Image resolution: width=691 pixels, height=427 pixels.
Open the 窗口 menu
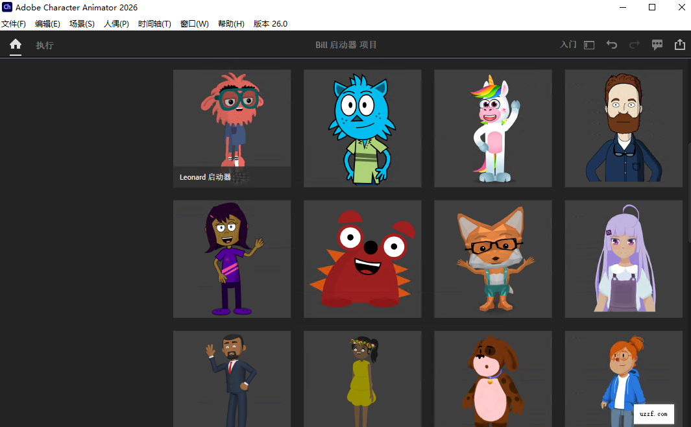(195, 23)
